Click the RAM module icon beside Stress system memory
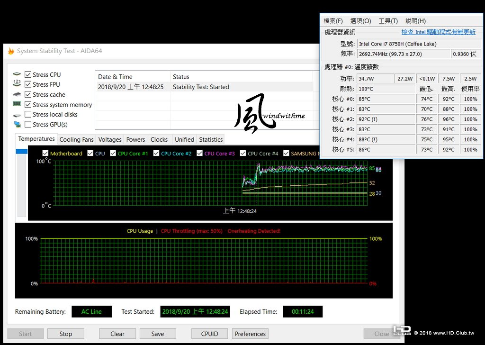The height and width of the screenshot is (345, 485). tap(17, 104)
